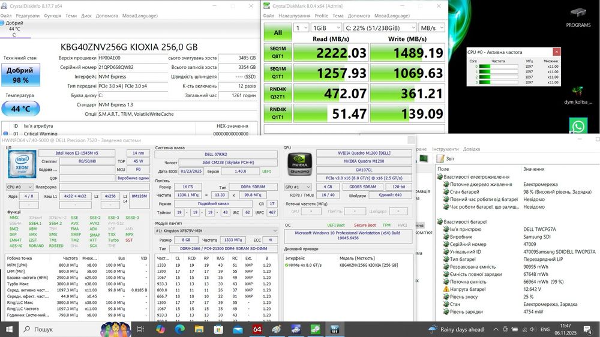Select the Властивості батареї group icon

tap(440, 221)
